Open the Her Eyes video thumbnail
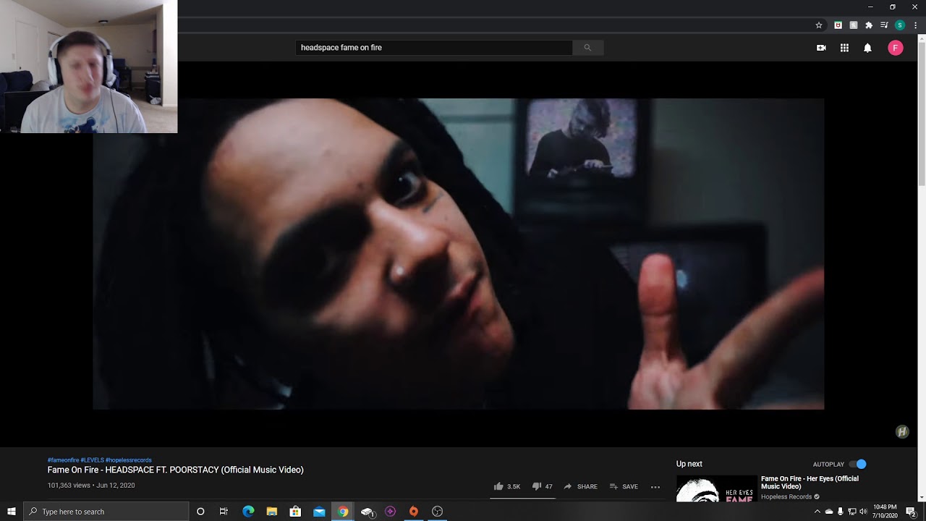926x521 pixels. pos(716,488)
